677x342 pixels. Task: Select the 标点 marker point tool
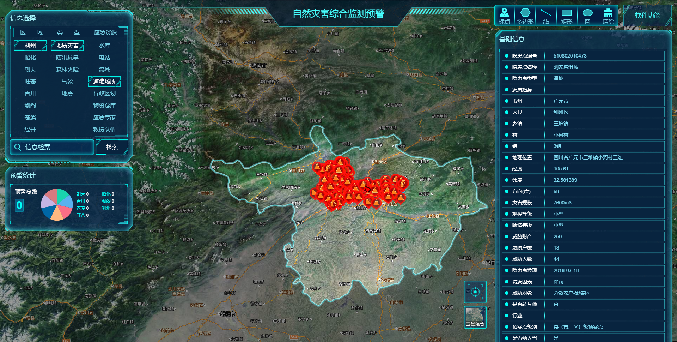[x=504, y=16]
